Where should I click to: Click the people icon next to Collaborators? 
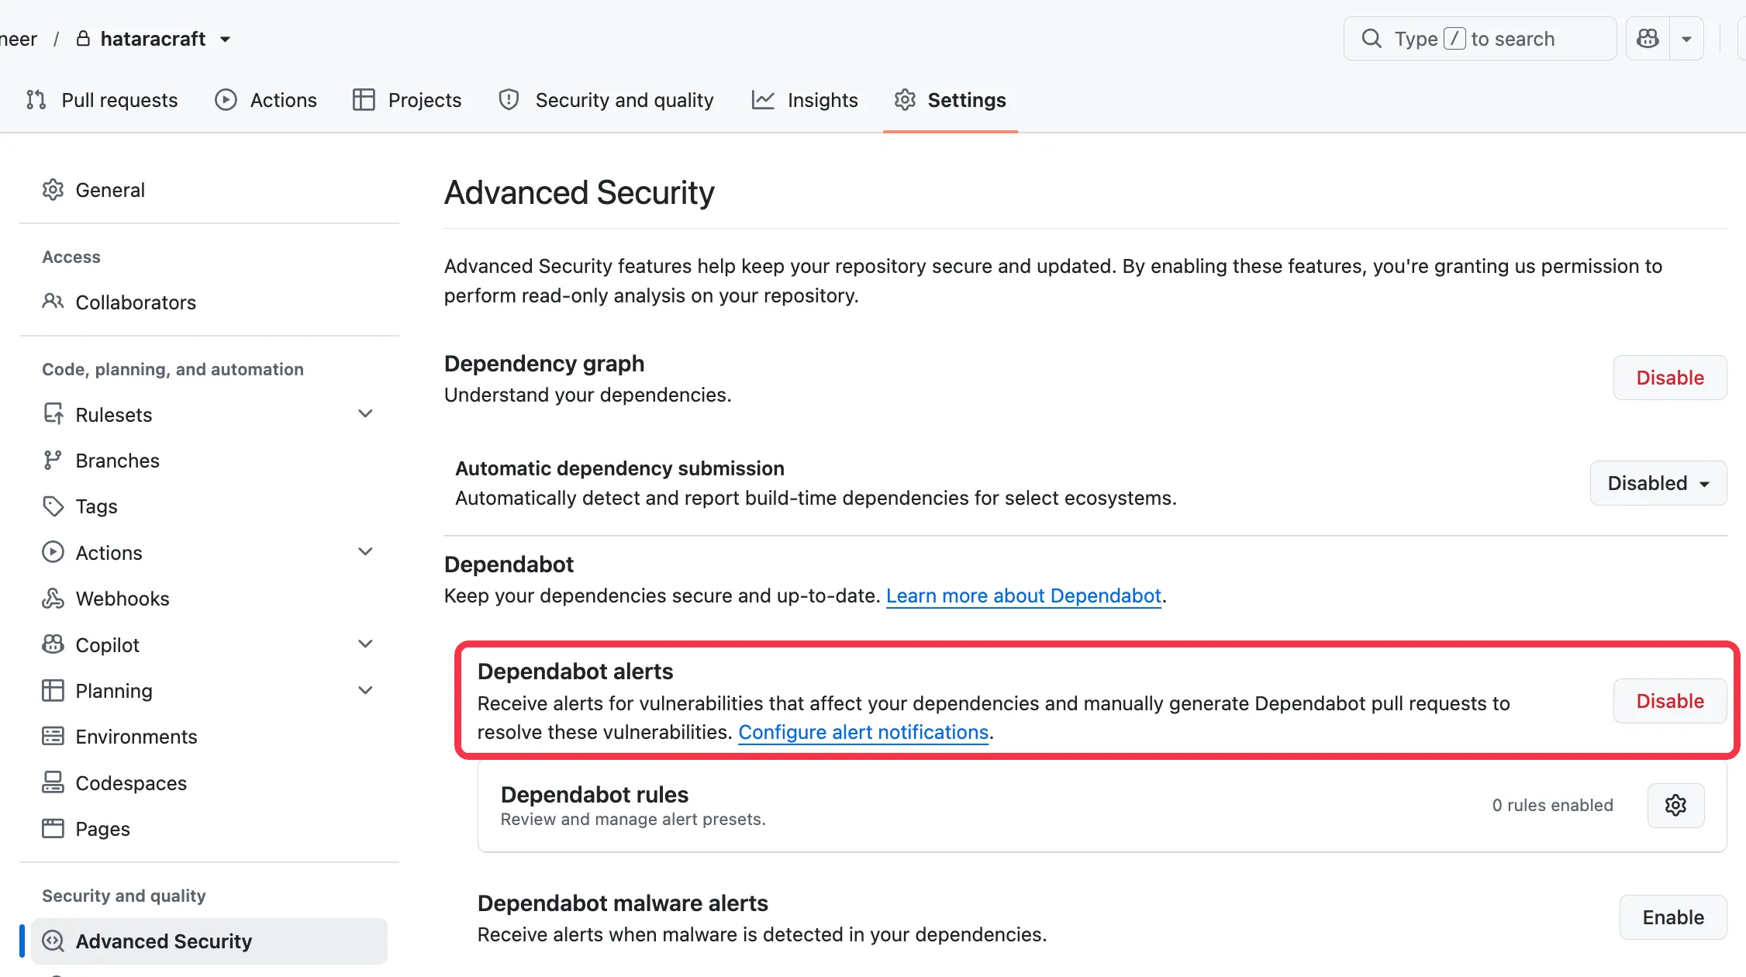53,302
